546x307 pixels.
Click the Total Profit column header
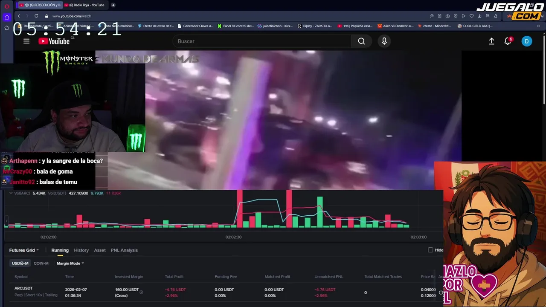(x=174, y=277)
